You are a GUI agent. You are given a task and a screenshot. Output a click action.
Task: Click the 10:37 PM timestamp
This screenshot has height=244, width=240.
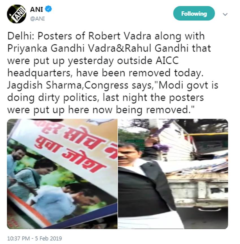tap(18, 238)
